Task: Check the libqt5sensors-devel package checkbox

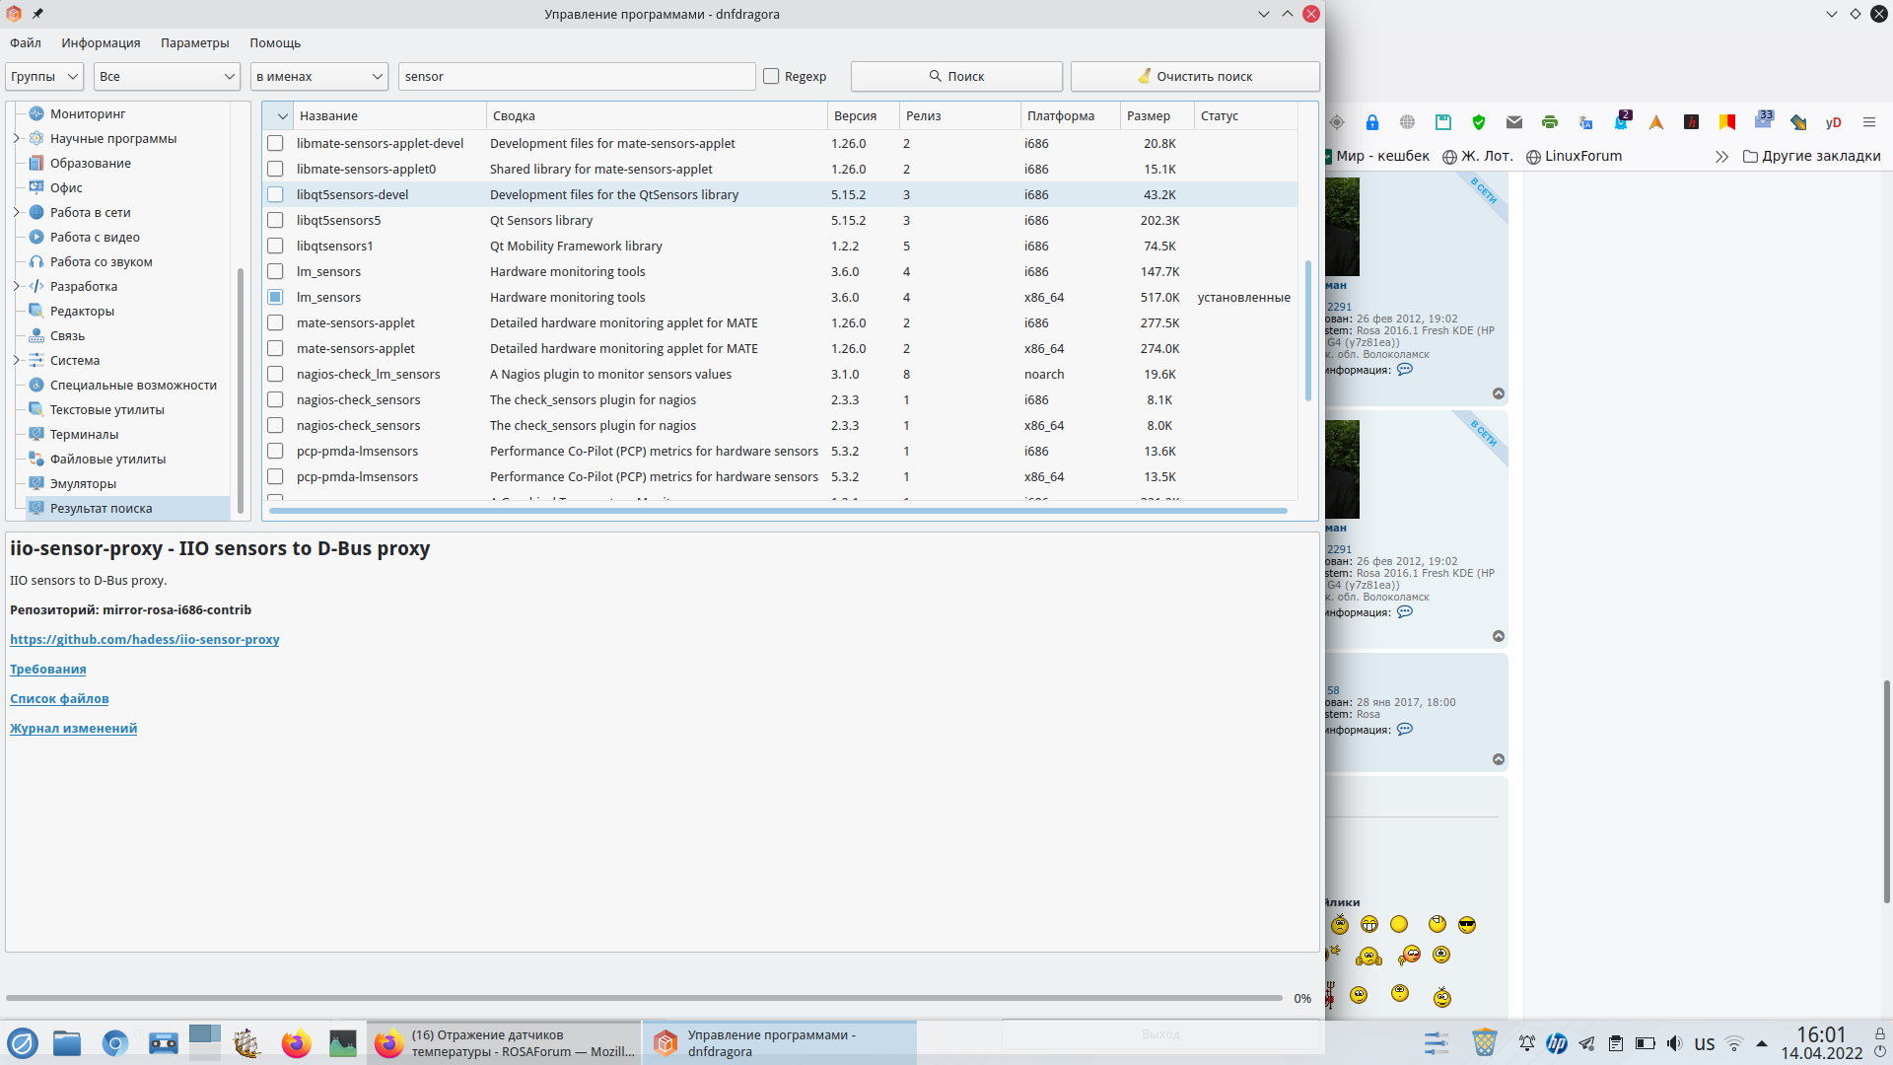Action: click(x=275, y=194)
